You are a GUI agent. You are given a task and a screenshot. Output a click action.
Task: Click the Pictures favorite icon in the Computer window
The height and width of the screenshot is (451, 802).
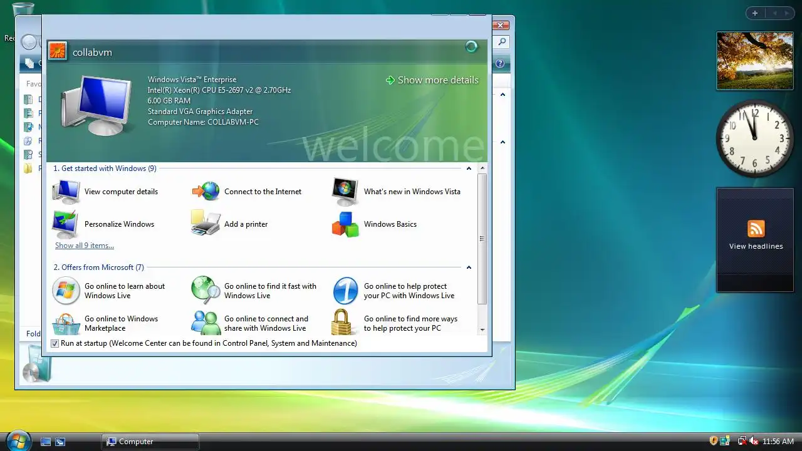coord(28,113)
